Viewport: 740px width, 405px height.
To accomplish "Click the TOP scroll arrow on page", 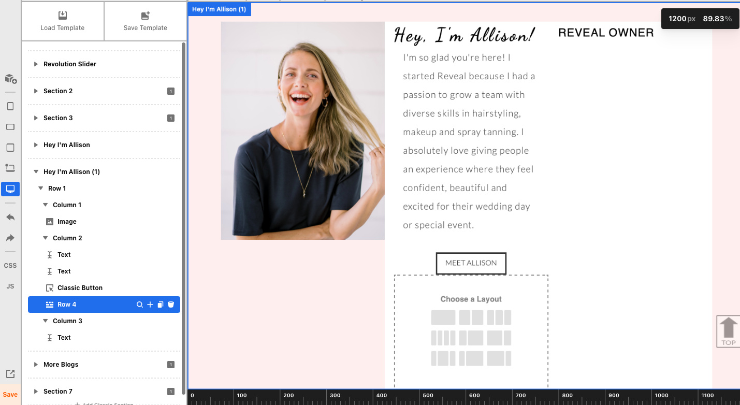I will [x=728, y=331].
